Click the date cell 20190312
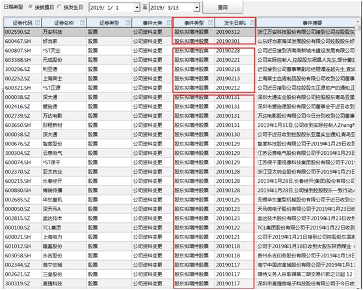The width and height of the screenshot is (363, 290). coord(235,32)
